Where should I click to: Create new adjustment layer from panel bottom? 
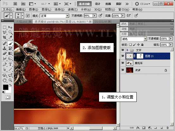click(x=150, y=128)
